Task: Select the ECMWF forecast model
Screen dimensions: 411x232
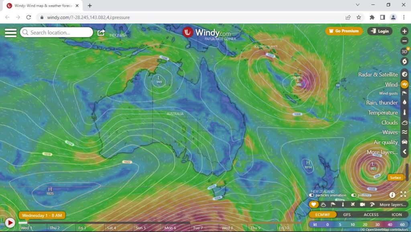Action: (323, 214)
